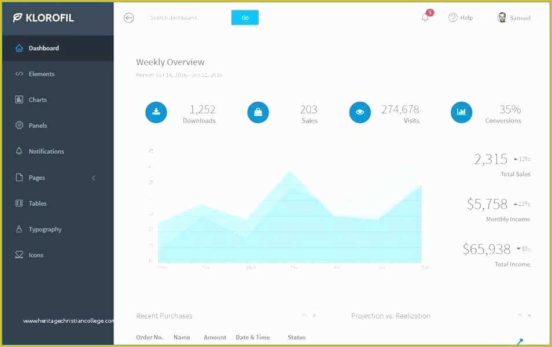Image resolution: width=552 pixels, height=347 pixels.
Task: Select Dashboard in sidebar menu
Action: point(58,48)
